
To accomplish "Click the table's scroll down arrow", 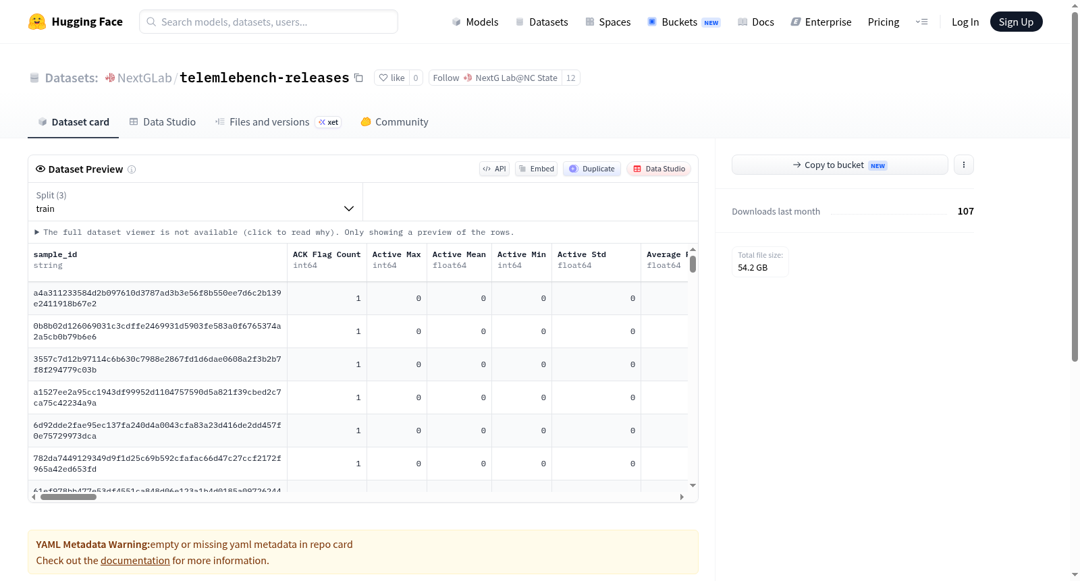I will click(693, 486).
